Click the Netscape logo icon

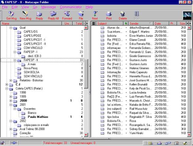coord(187,15)
